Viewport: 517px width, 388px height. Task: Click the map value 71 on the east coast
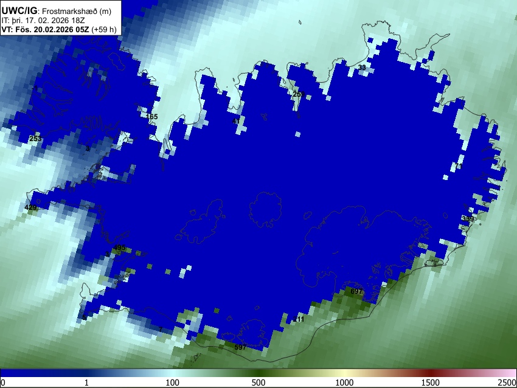point(459,166)
